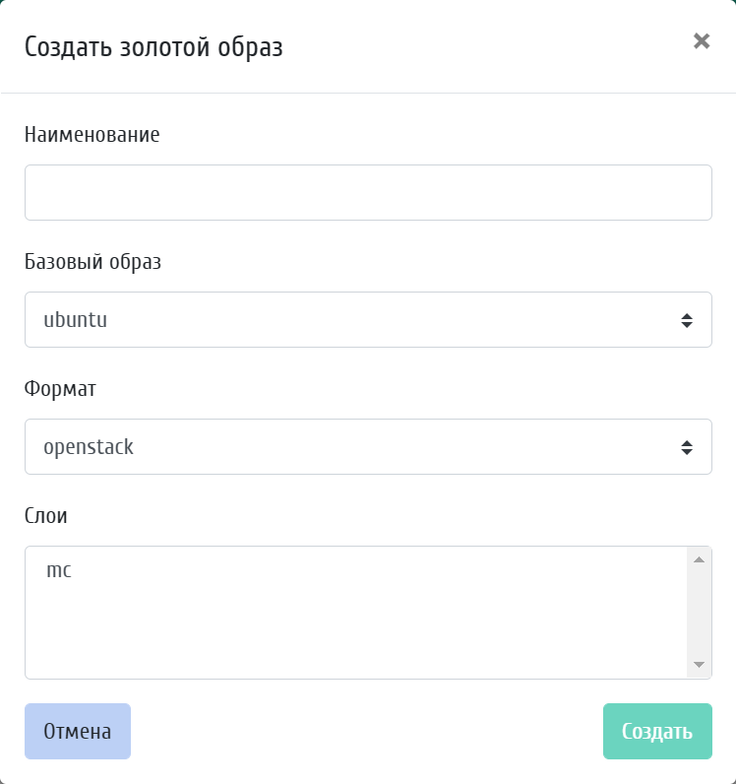Image resolution: width=736 pixels, height=784 pixels.
Task: Expand the Формат select showing openstack
Action: (368, 447)
